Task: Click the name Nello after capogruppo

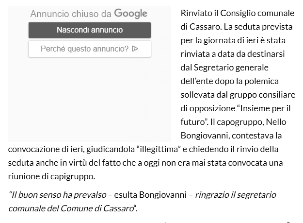Action: [x=276, y=122]
